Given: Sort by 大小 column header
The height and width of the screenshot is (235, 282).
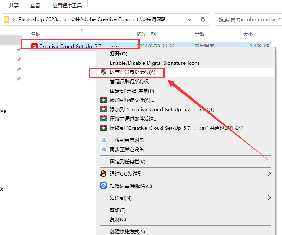Looking at the screenshot, I should 248,34.
